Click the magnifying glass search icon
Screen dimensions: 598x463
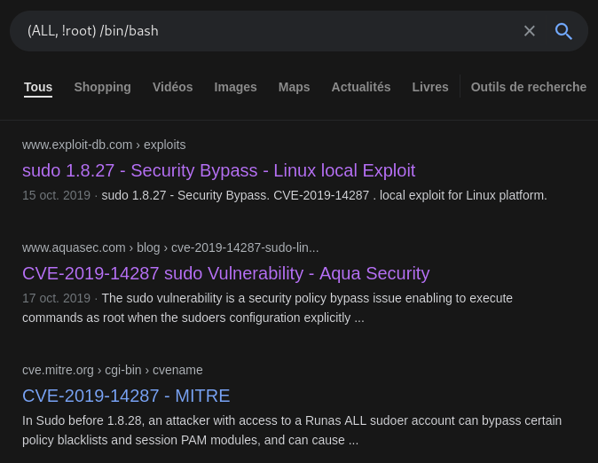563,31
